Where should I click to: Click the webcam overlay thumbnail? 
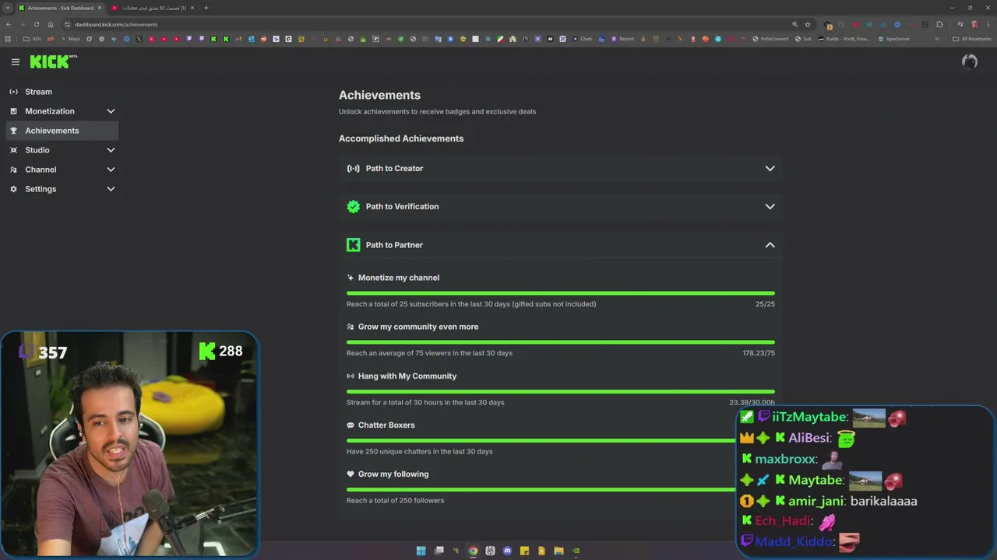coord(129,444)
